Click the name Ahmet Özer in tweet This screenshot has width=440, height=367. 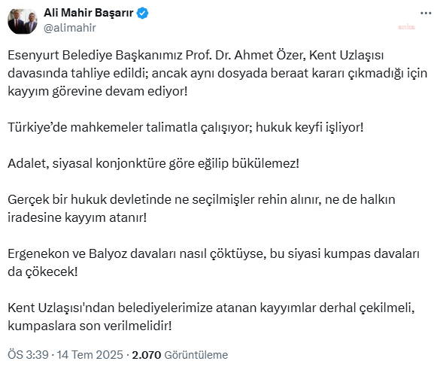click(269, 55)
